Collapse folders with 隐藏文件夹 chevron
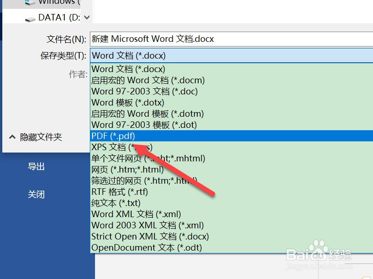Screen dimensions: 373x279 [x=12, y=137]
